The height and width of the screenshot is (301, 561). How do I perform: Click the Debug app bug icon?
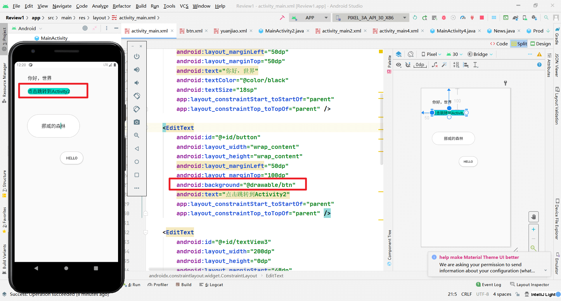point(444,18)
